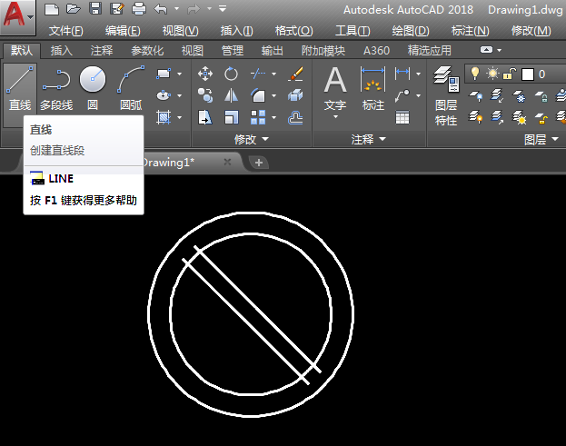Select the Line (直线) drawing tool
This screenshot has height=446, width=566.
click(19, 88)
